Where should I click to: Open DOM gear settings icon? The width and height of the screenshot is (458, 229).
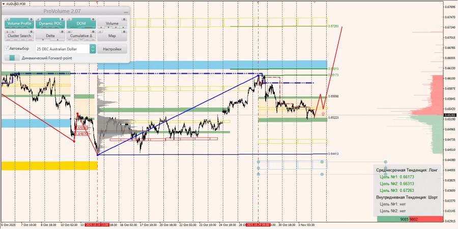pos(93,19)
